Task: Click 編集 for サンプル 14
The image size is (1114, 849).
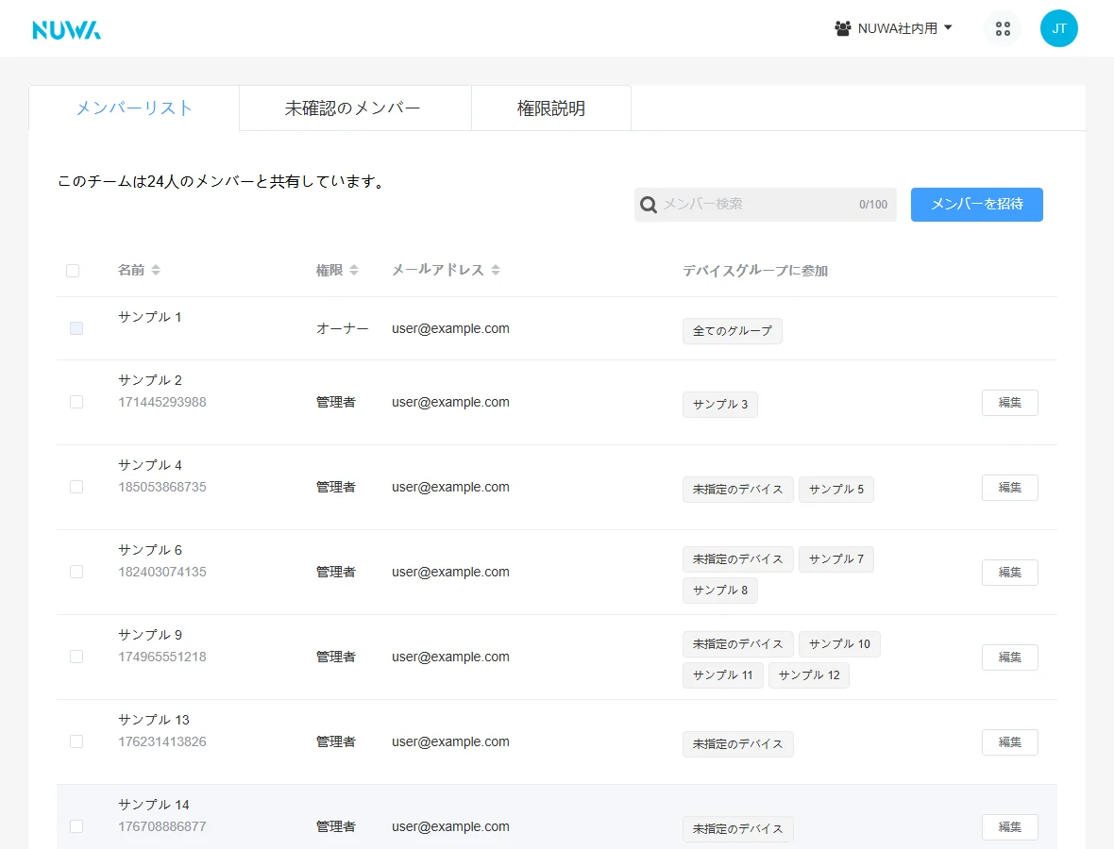Action: coord(1009,827)
